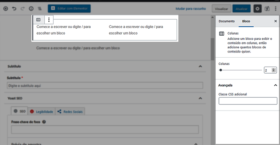Click the Frase-chave de foco help icon

(44, 122)
